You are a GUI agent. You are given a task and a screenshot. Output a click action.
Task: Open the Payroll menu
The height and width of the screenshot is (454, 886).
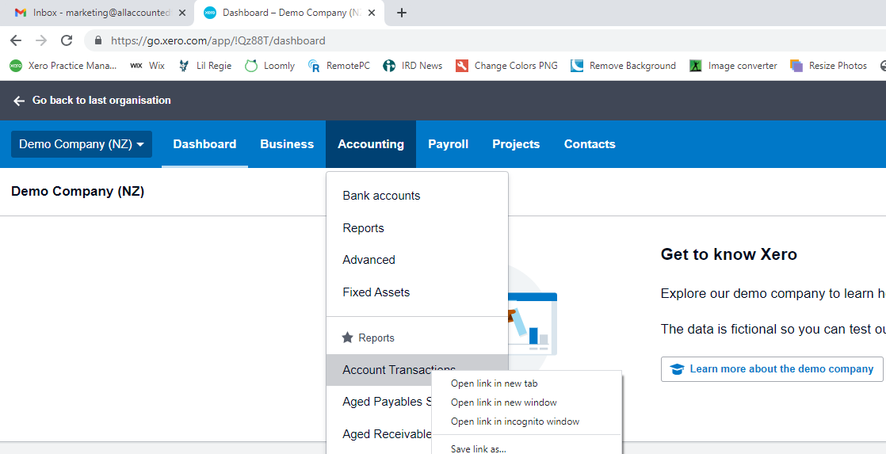[x=448, y=144]
